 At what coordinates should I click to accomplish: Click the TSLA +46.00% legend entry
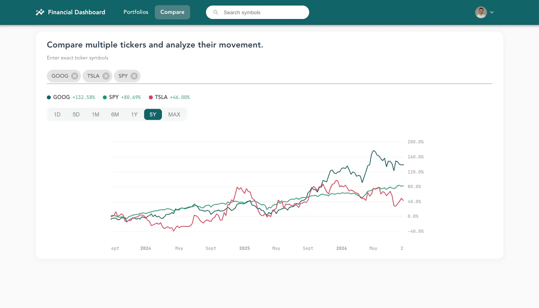tap(169, 97)
